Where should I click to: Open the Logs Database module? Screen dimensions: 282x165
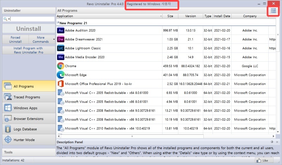tap(29, 129)
